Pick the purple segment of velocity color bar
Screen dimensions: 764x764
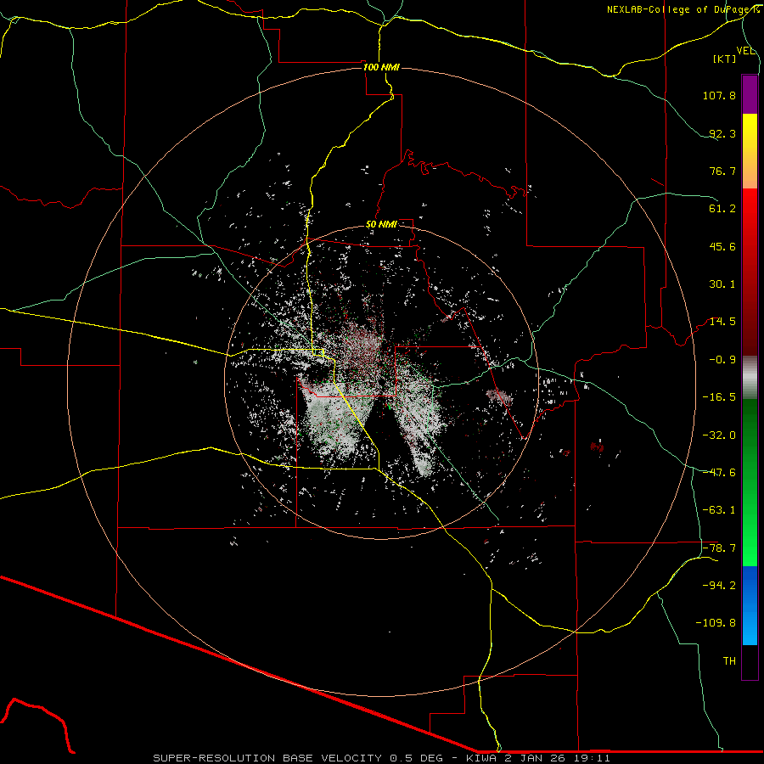pyautogui.click(x=750, y=94)
